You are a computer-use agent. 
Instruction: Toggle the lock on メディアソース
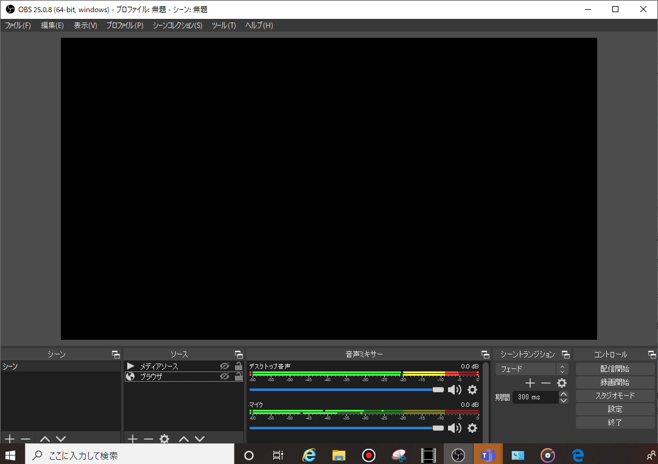pos(239,366)
